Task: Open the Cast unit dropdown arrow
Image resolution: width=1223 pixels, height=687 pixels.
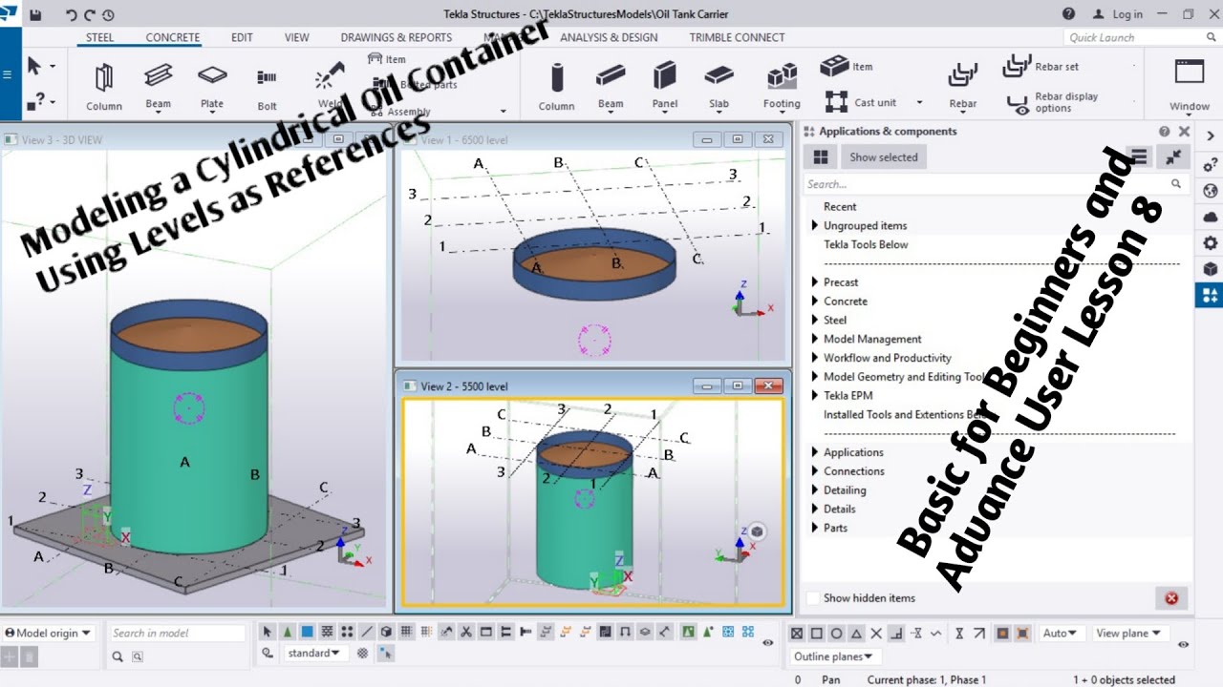Action: coord(919,102)
